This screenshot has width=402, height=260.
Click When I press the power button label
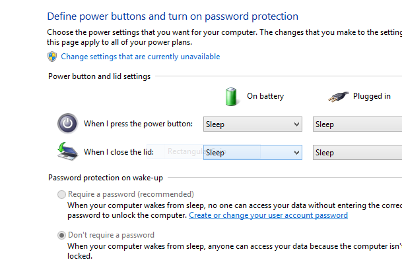138,124
